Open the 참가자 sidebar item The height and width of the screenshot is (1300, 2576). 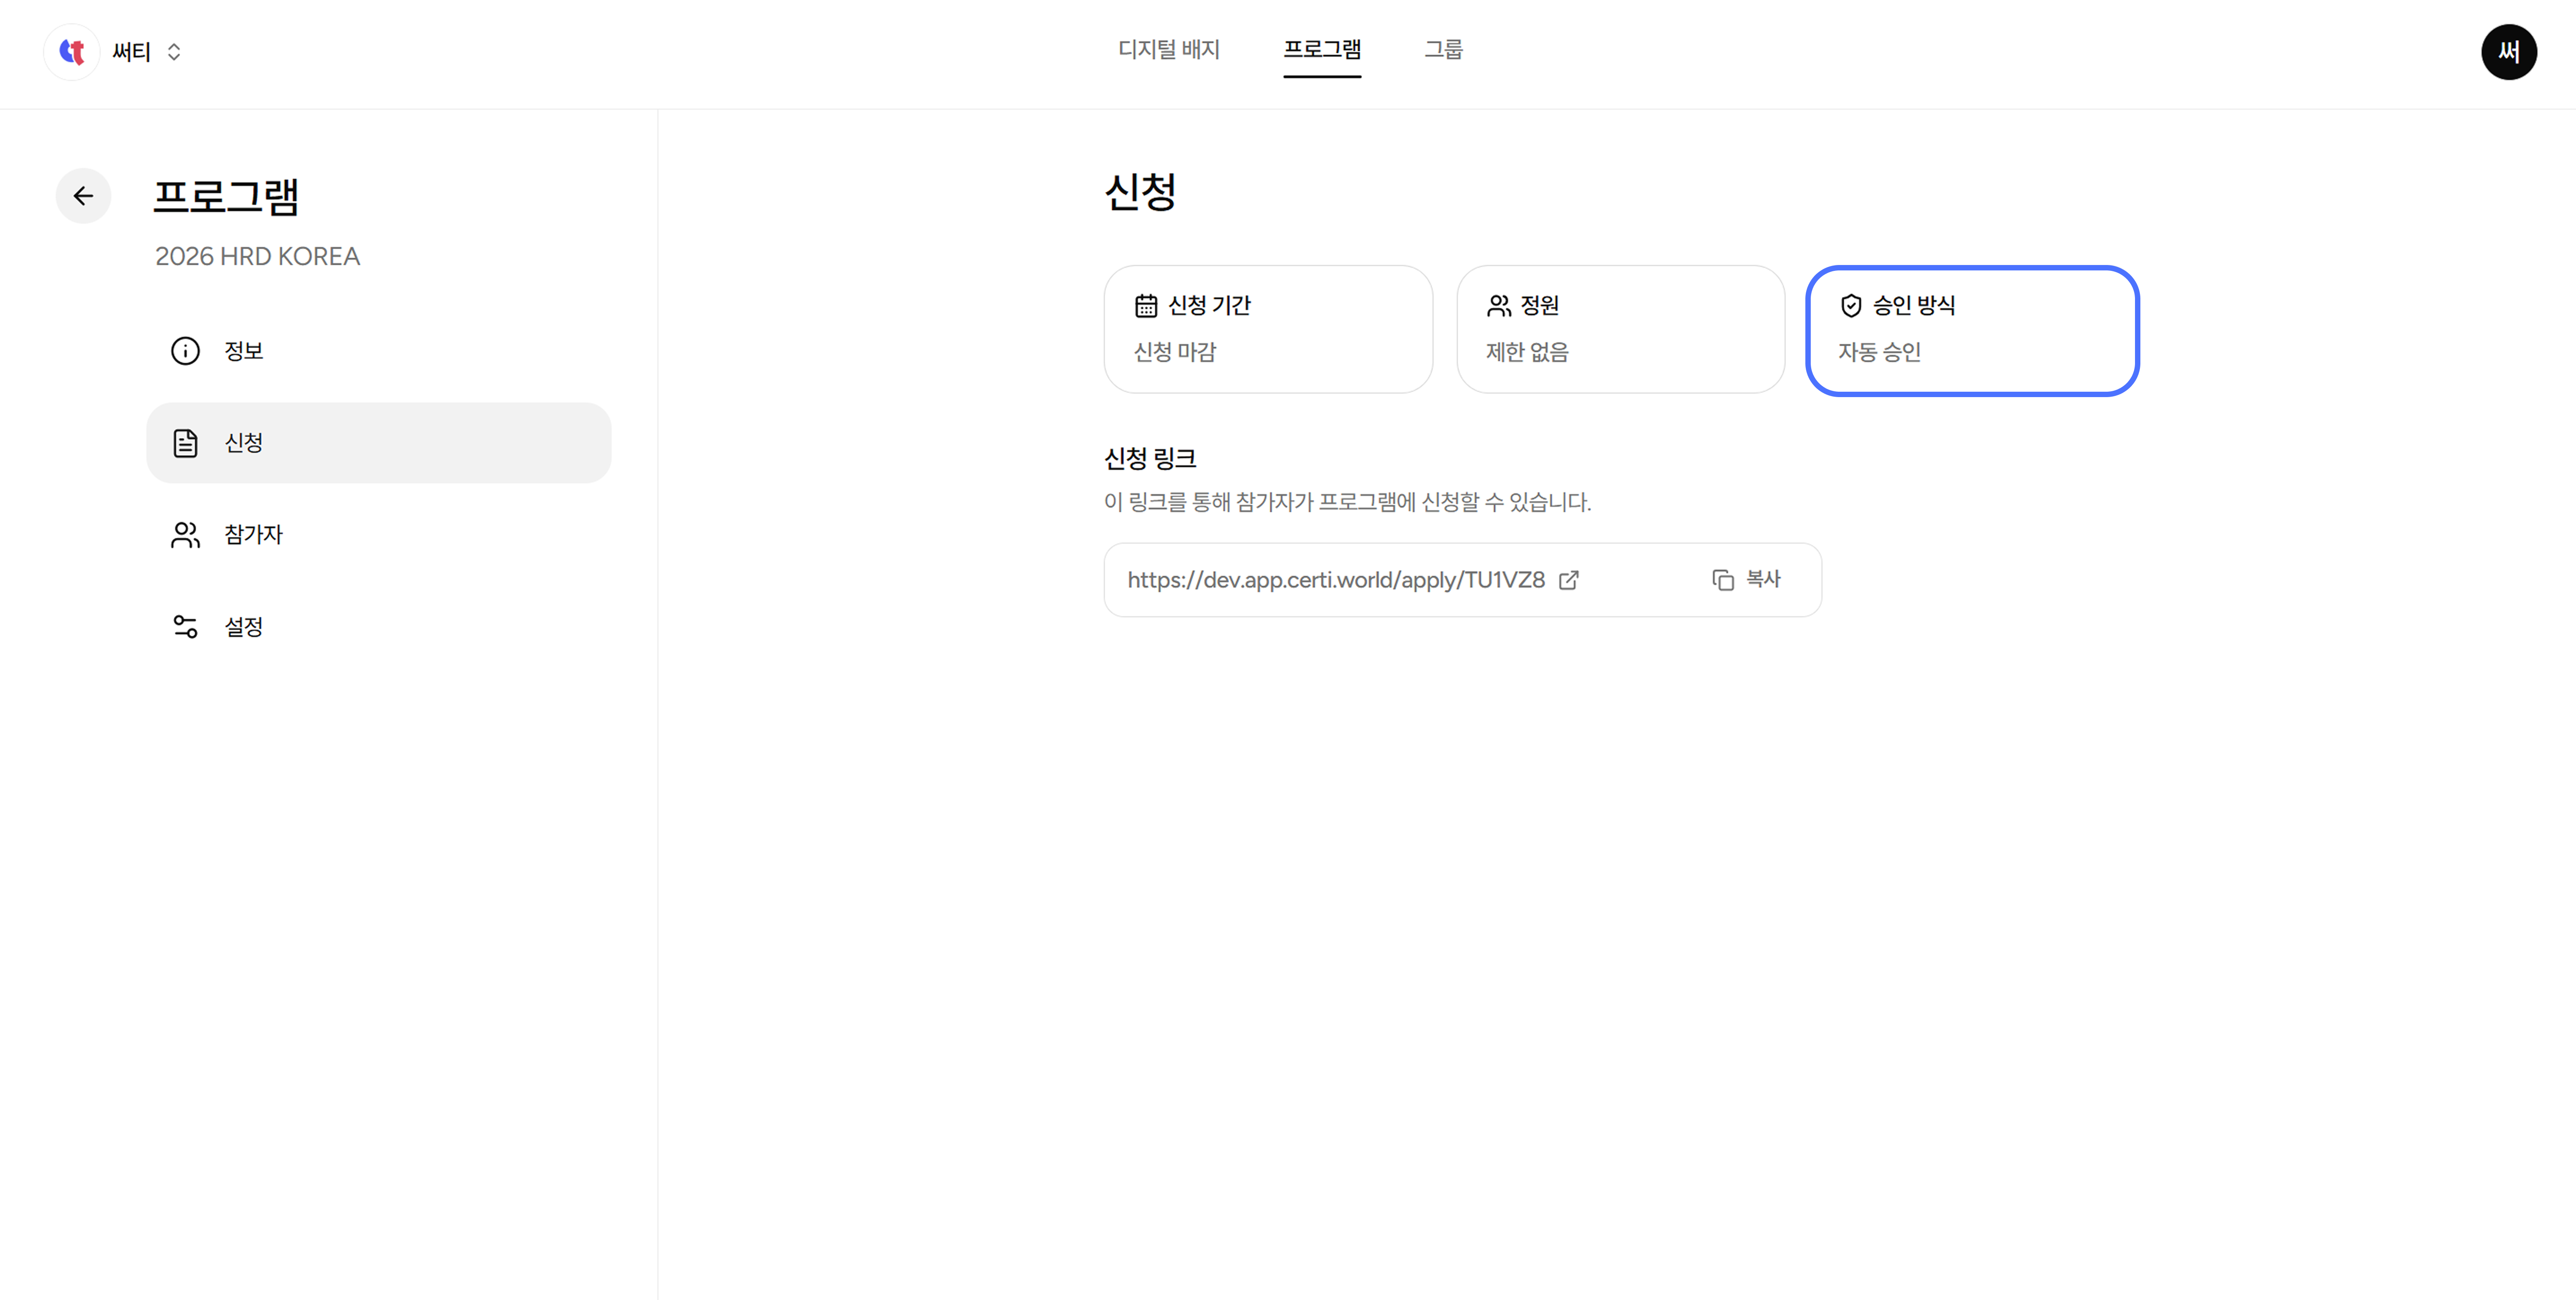379,535
